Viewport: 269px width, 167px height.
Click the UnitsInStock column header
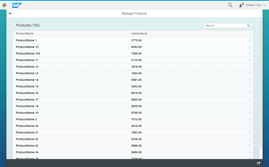click(139, 34)
